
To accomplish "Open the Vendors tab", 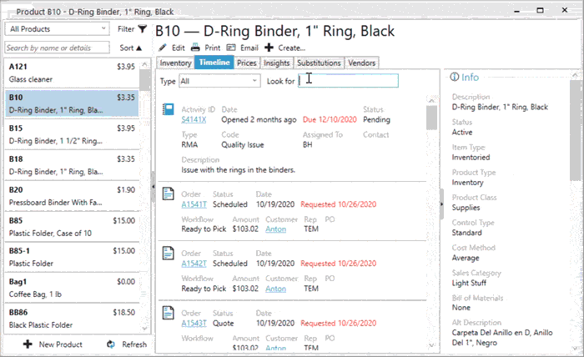I will pos(361,63).
